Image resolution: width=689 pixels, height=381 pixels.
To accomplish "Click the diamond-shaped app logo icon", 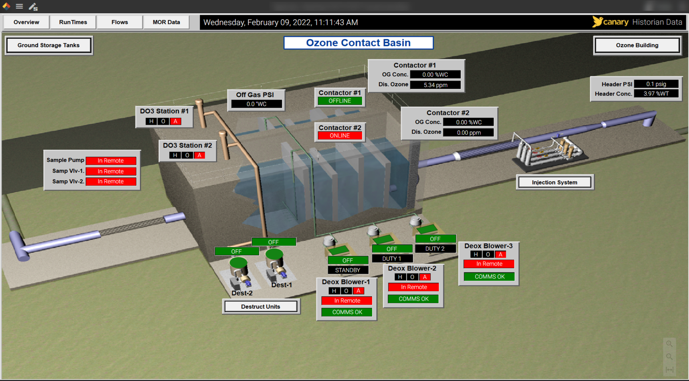I will [6, 6].
